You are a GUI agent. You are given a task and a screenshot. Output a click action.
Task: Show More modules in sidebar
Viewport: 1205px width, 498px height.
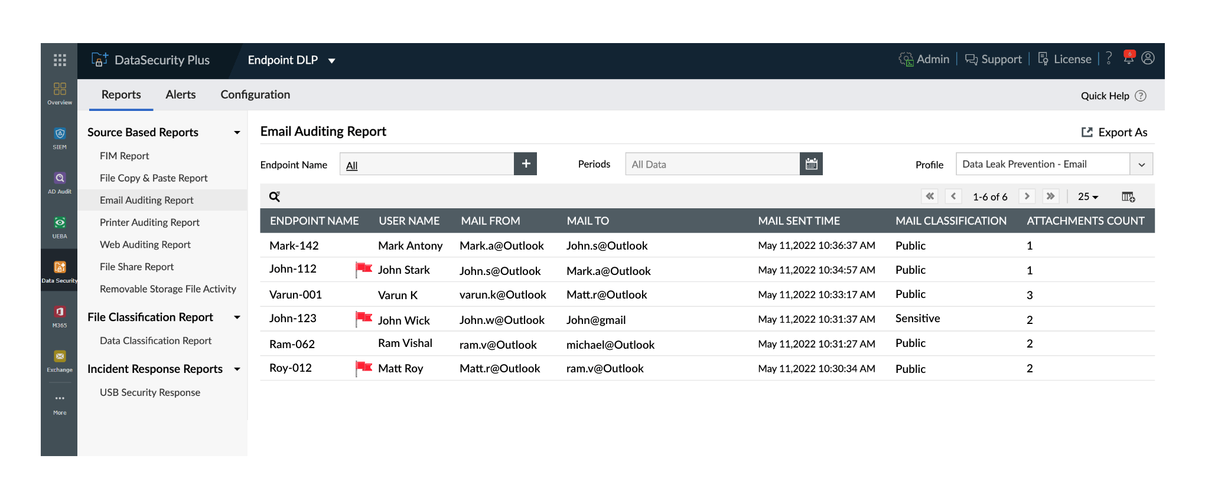coord(60,405)
